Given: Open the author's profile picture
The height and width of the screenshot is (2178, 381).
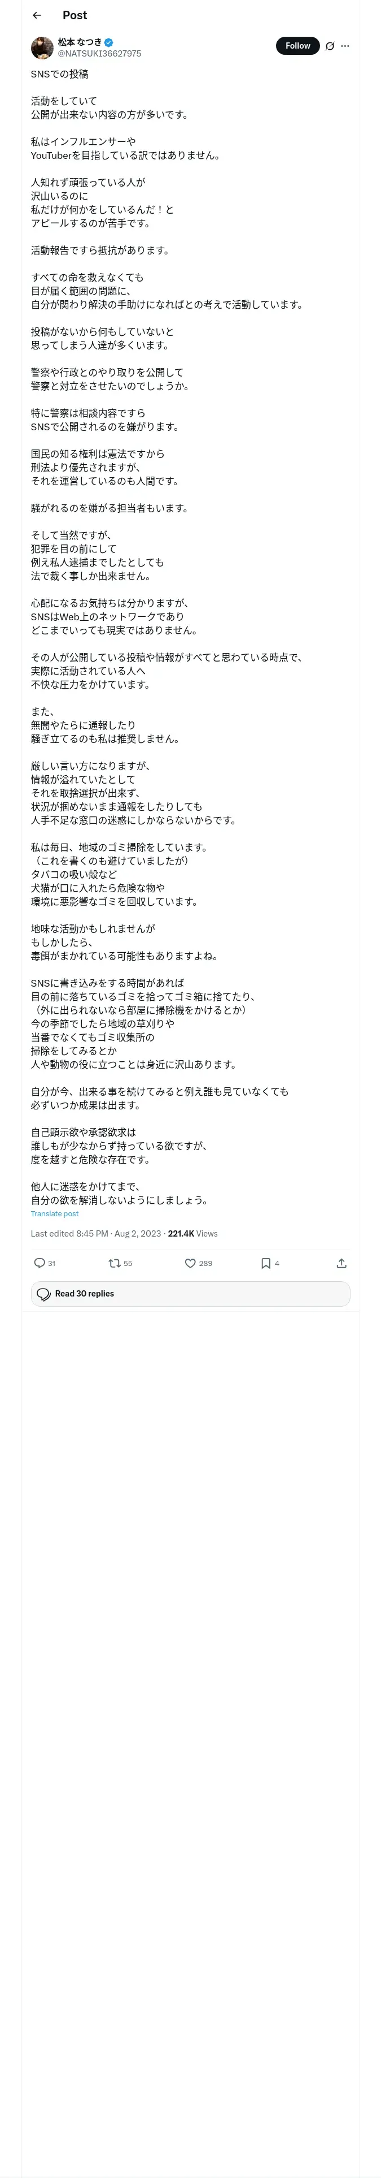Looking at the screenshot, I should tap(42, 47).
